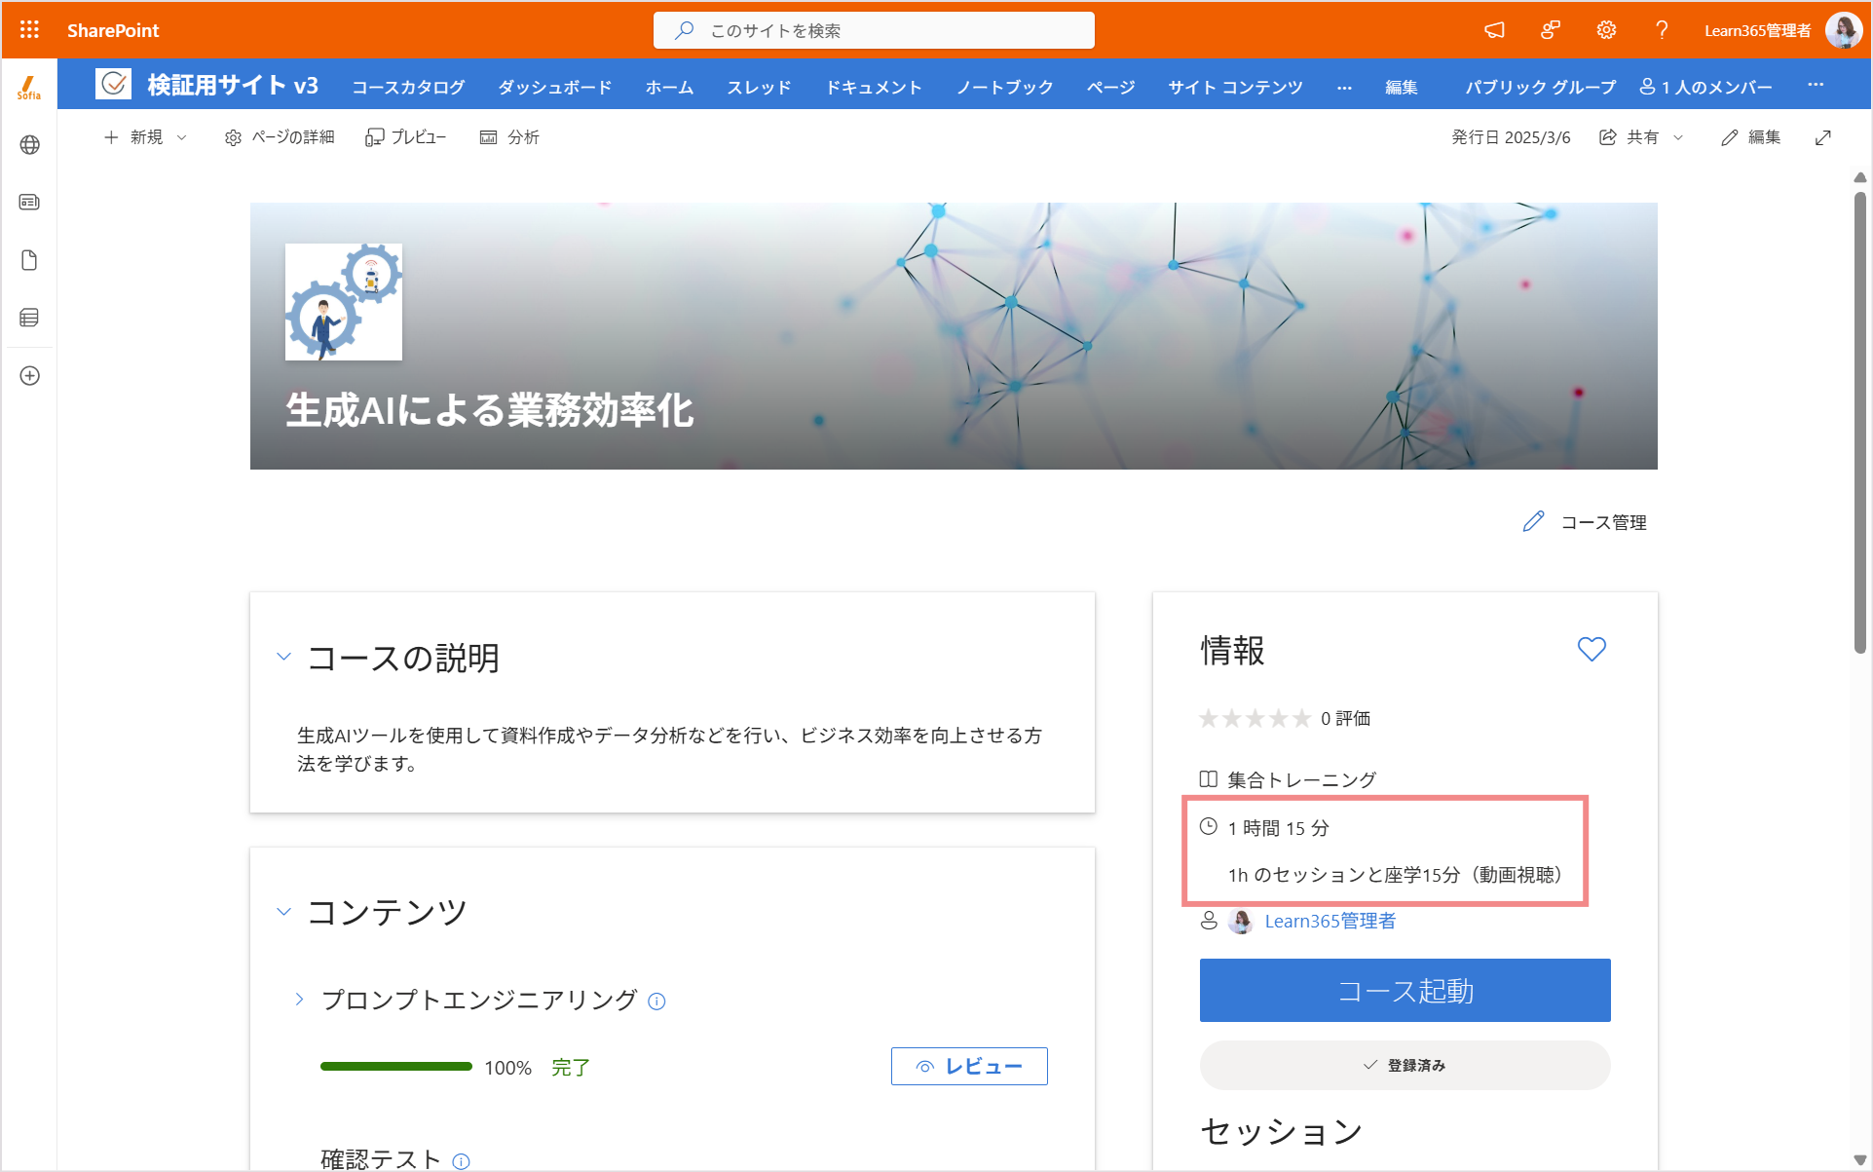Open the help question mark icon
The height and width of the screenshot is (1172, 1873).
1662,30
